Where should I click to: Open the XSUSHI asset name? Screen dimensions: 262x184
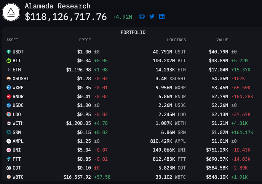[x=21, y=79]
